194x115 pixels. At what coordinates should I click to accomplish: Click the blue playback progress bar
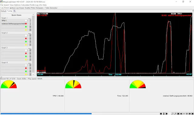tap(46, 114)
